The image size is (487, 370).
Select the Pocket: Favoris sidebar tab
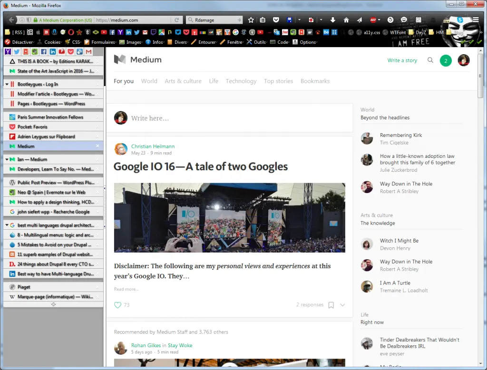point(53,127)
